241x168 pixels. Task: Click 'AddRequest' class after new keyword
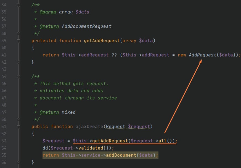203,55
